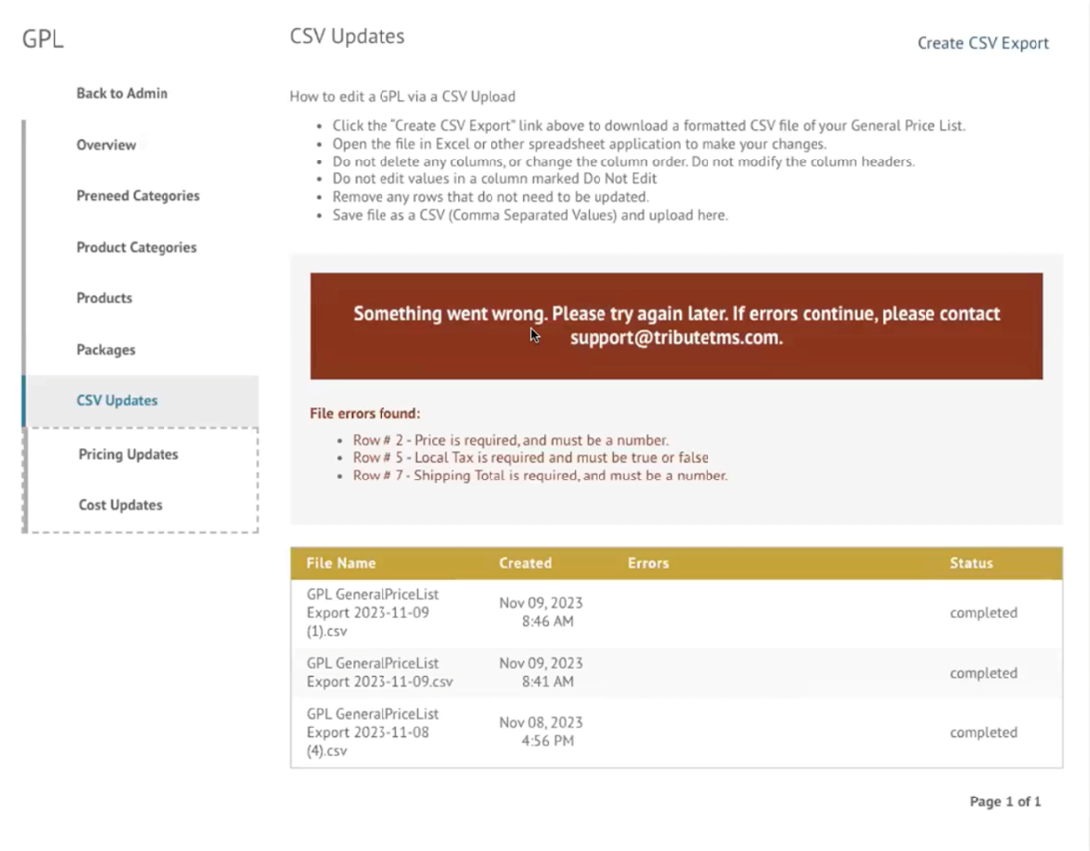1090x851 pixels.
Task: Go Back to Admin
Action: point(122,93)
